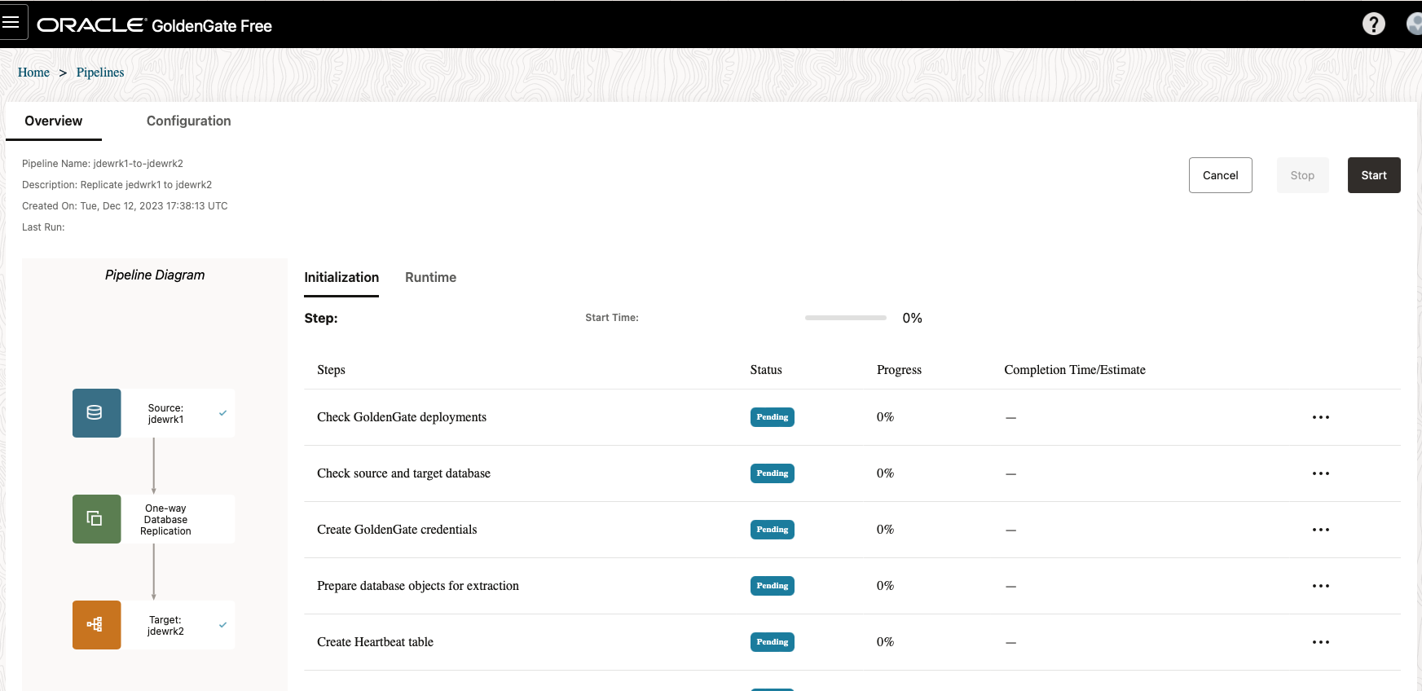Viewport: 1422px width, 691px height.
Task: Select the Target database icon in diagram
Action: pyautogui.click(x=97, y=625)
